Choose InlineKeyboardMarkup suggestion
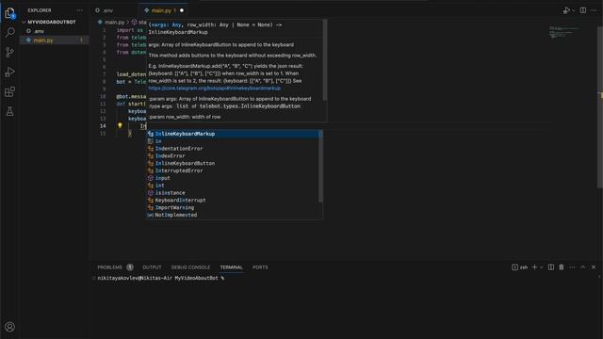 pyautogui.click(x=233, y=134)
